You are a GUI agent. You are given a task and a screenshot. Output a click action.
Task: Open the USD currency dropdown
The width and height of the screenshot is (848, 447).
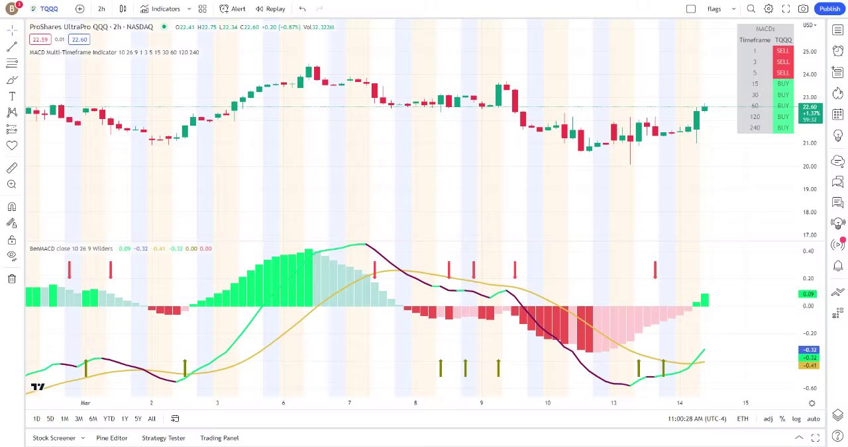coord(810,25)
